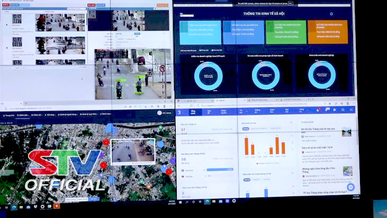The height and width of the screenshot is (218, 387).
Task: Open the Trang chủ menu item on the map page
Action: [8, 114]
